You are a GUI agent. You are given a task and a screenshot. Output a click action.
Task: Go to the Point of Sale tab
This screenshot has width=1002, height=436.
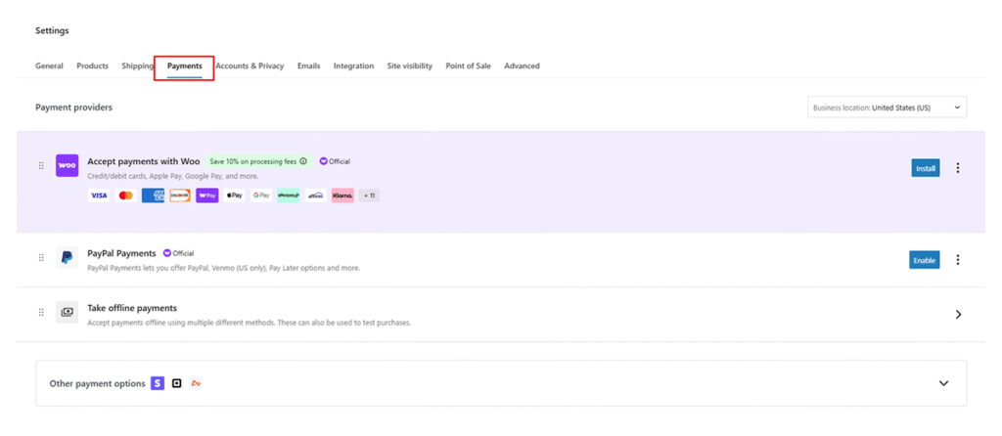click(x=468, y=66)
